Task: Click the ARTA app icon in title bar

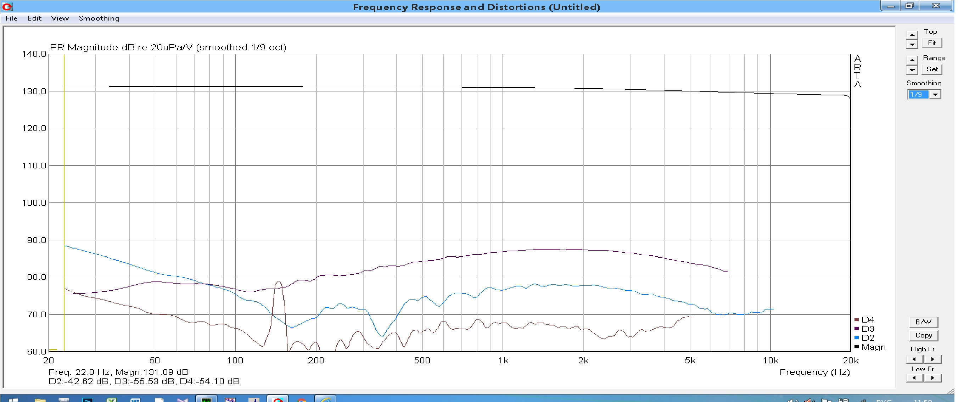Action: click(x=7, y=6)
